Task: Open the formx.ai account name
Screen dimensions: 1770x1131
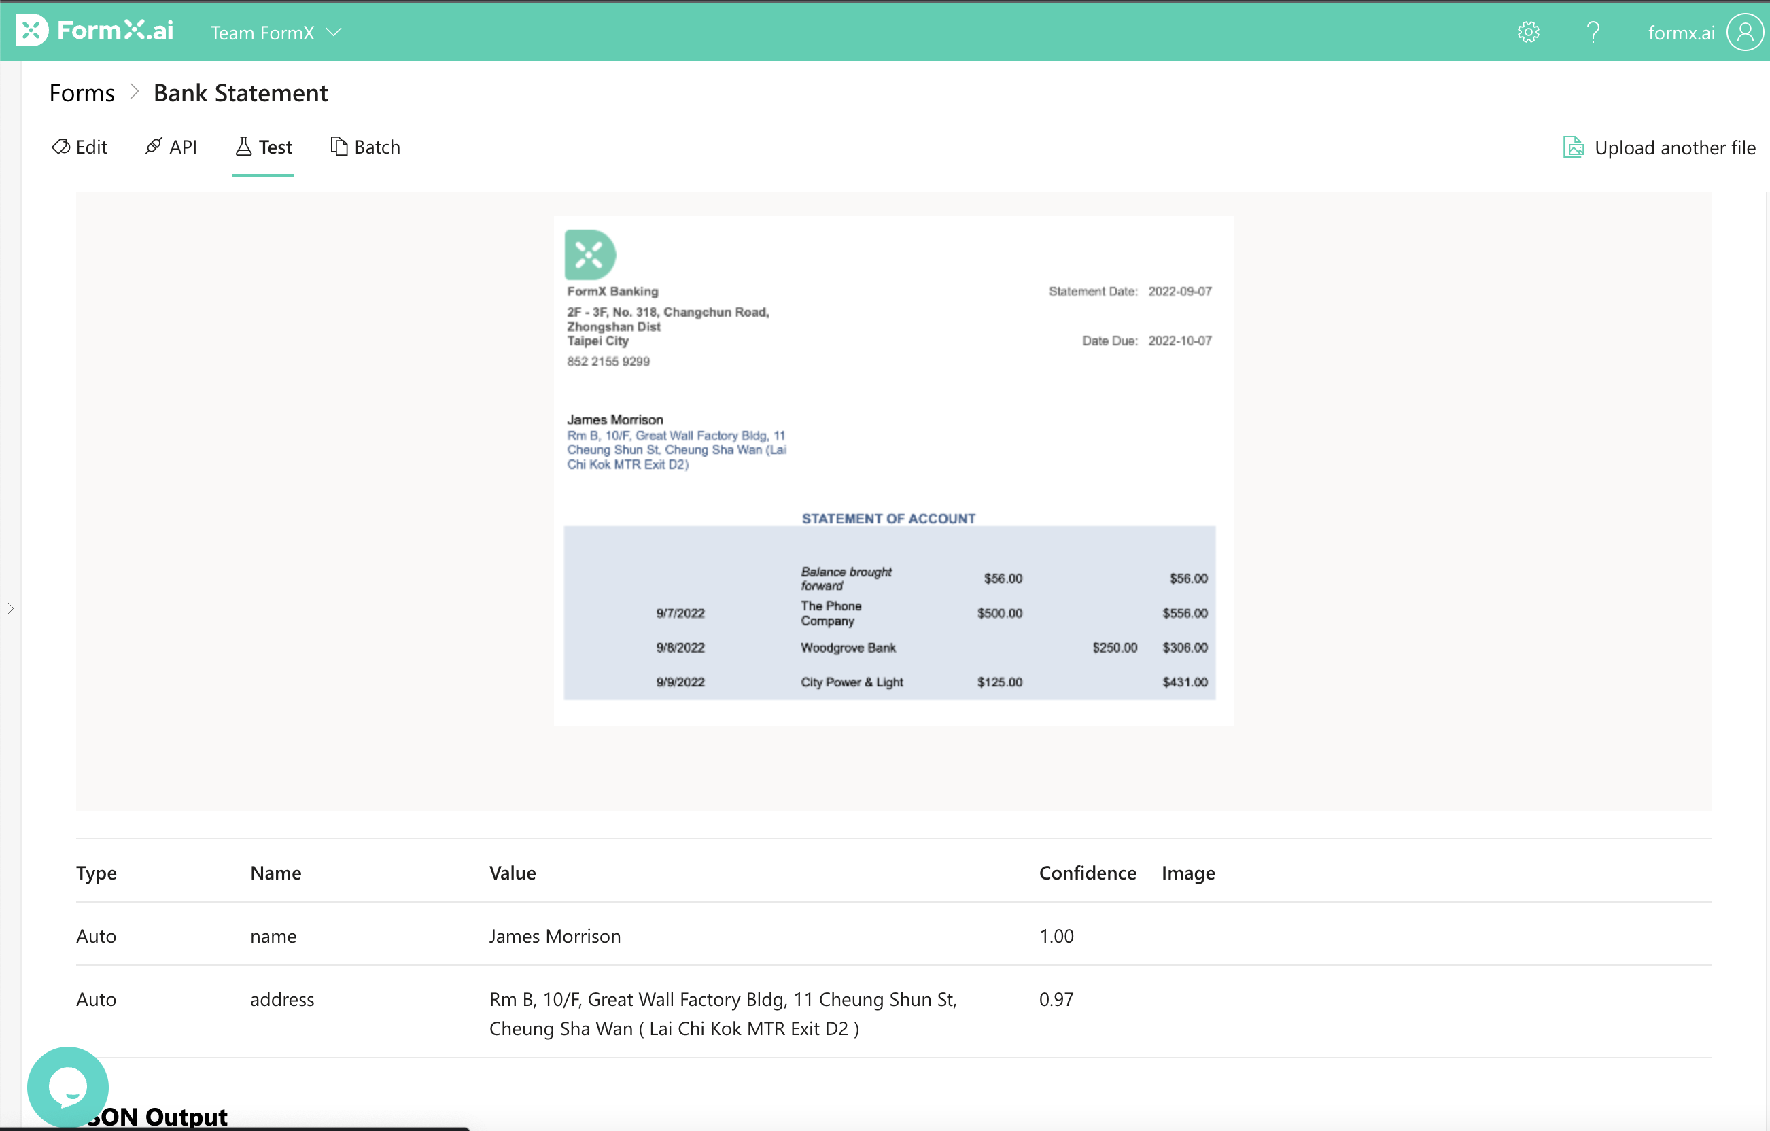Action: (x=1681, y=33)
